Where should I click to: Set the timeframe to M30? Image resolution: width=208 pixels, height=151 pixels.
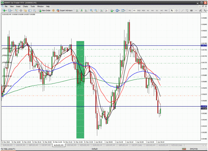point(143,10)
